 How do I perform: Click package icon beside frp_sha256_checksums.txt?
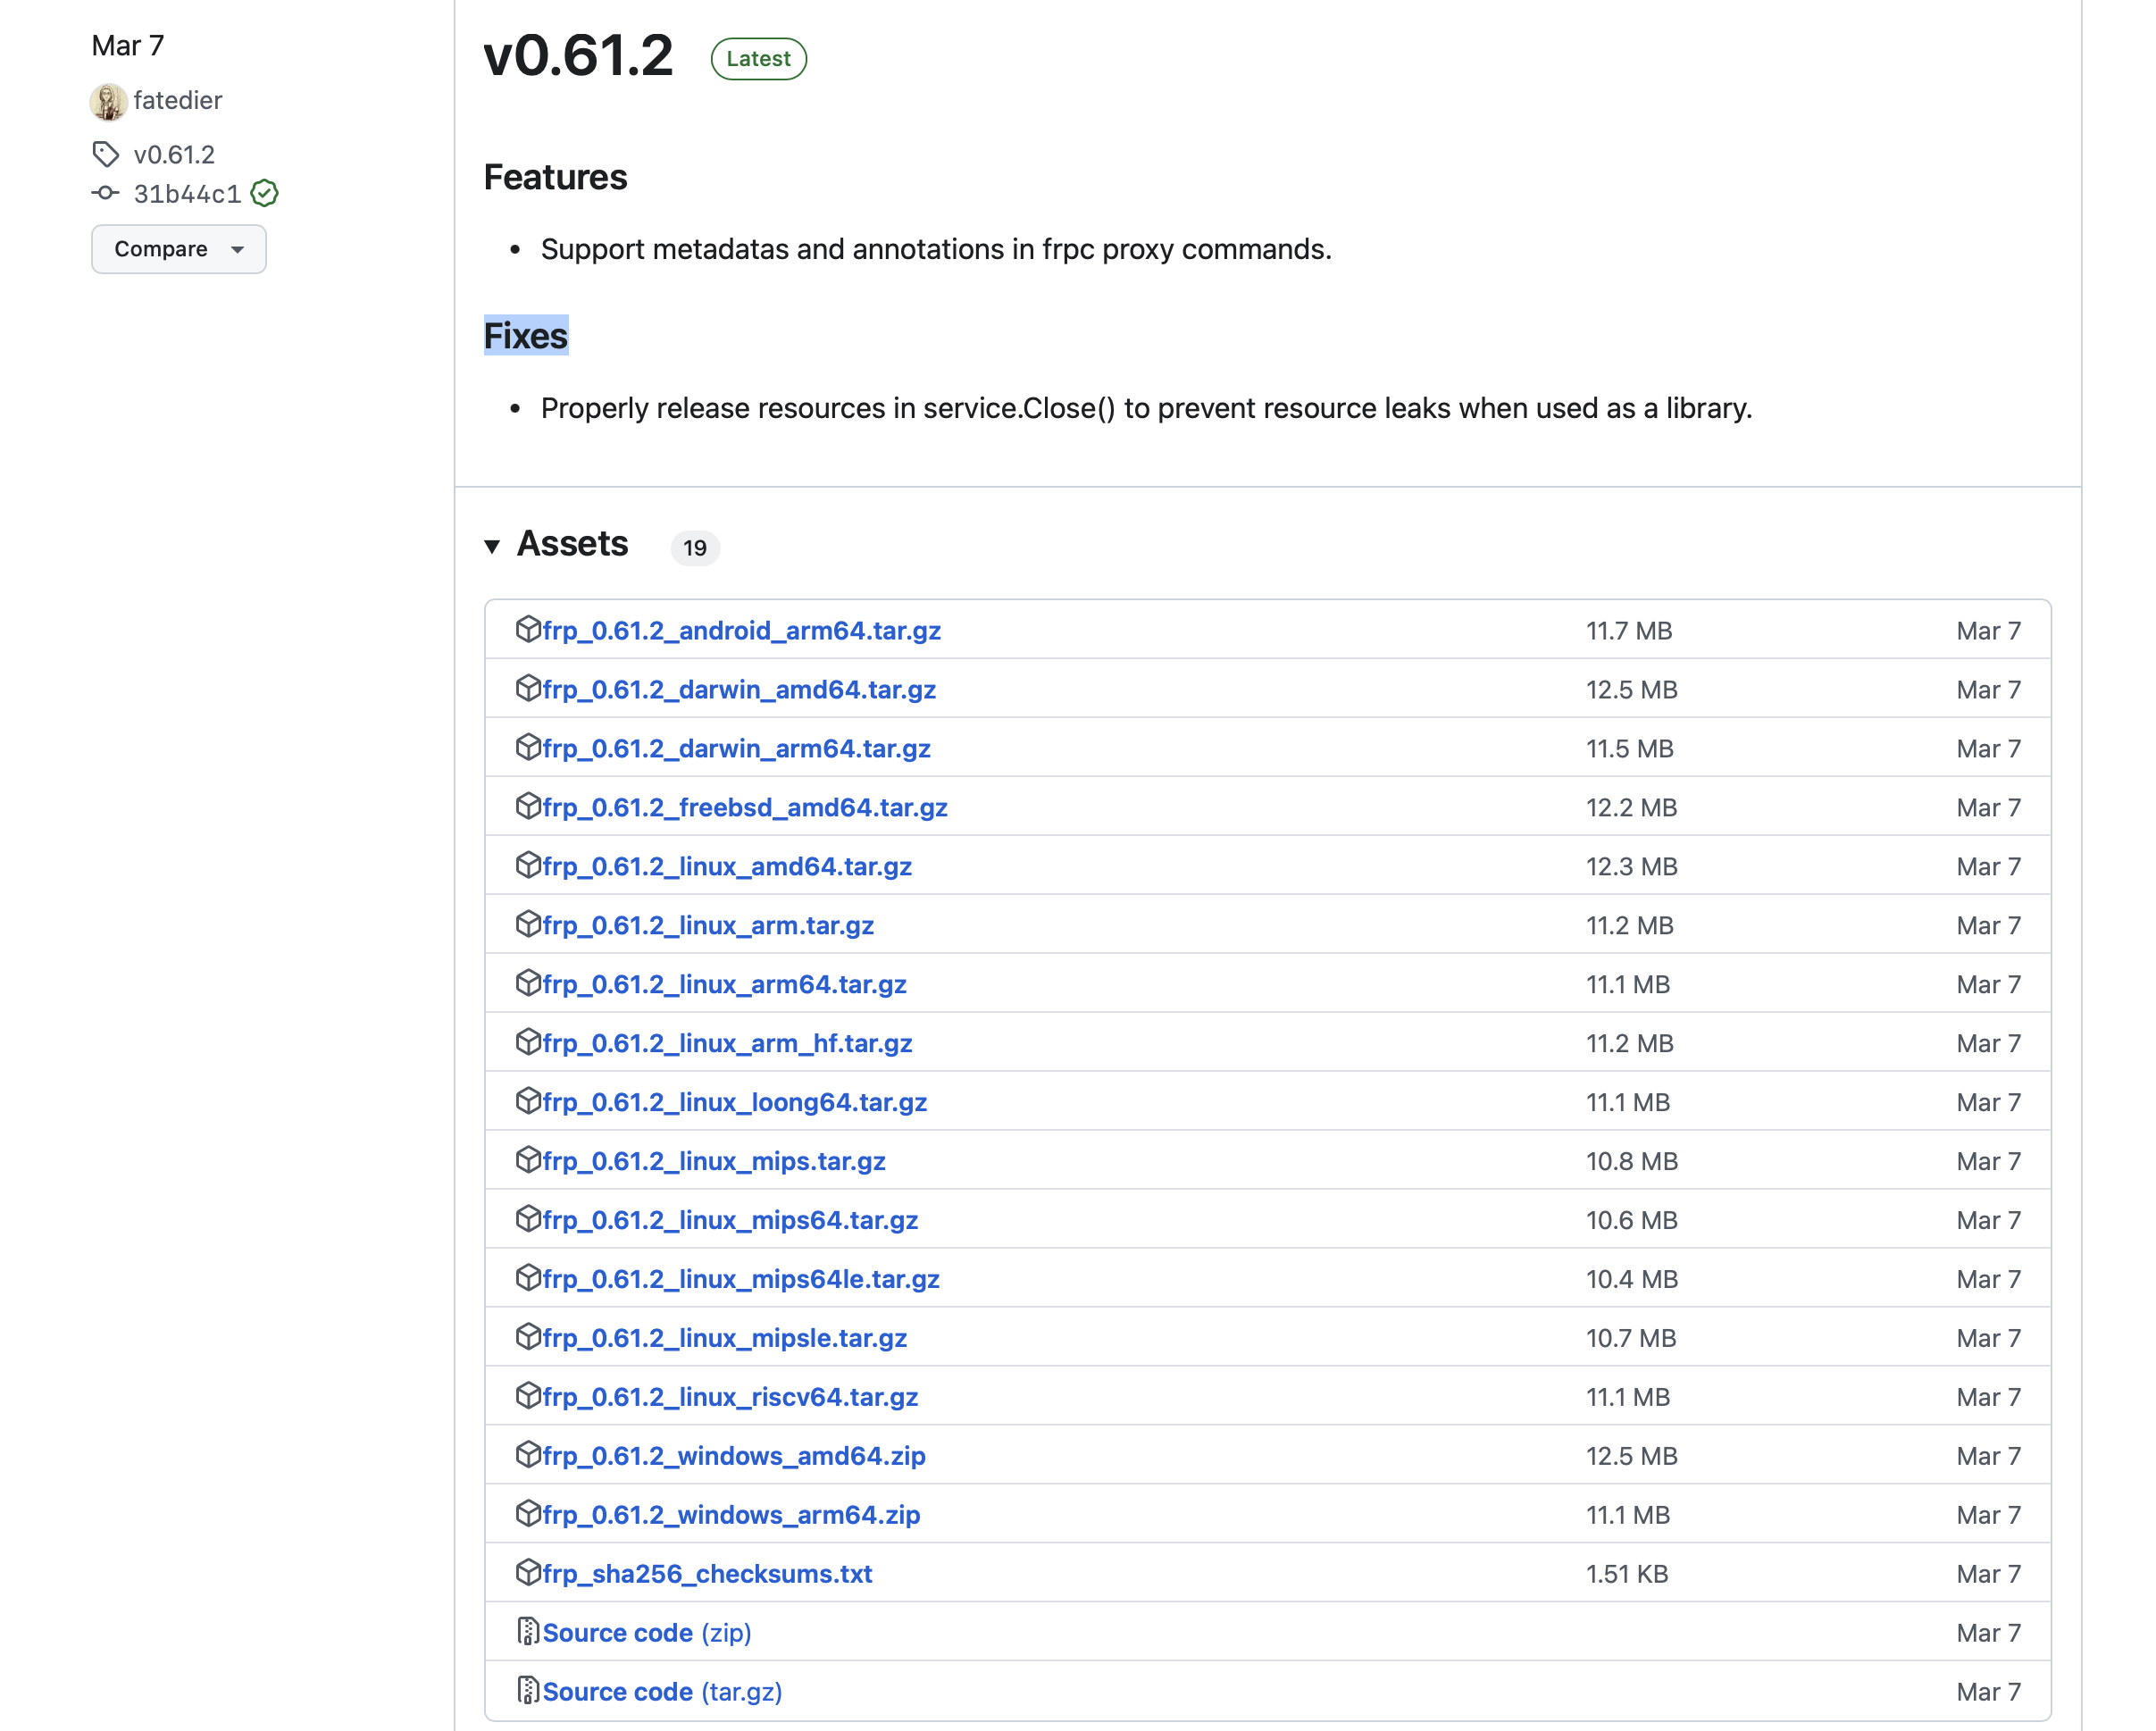tap(528, 1572)
